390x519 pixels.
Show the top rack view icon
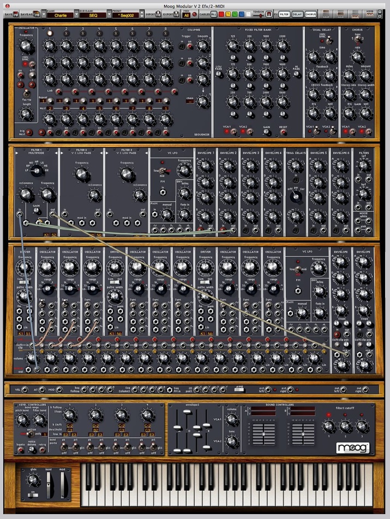[x=326, y=14]
